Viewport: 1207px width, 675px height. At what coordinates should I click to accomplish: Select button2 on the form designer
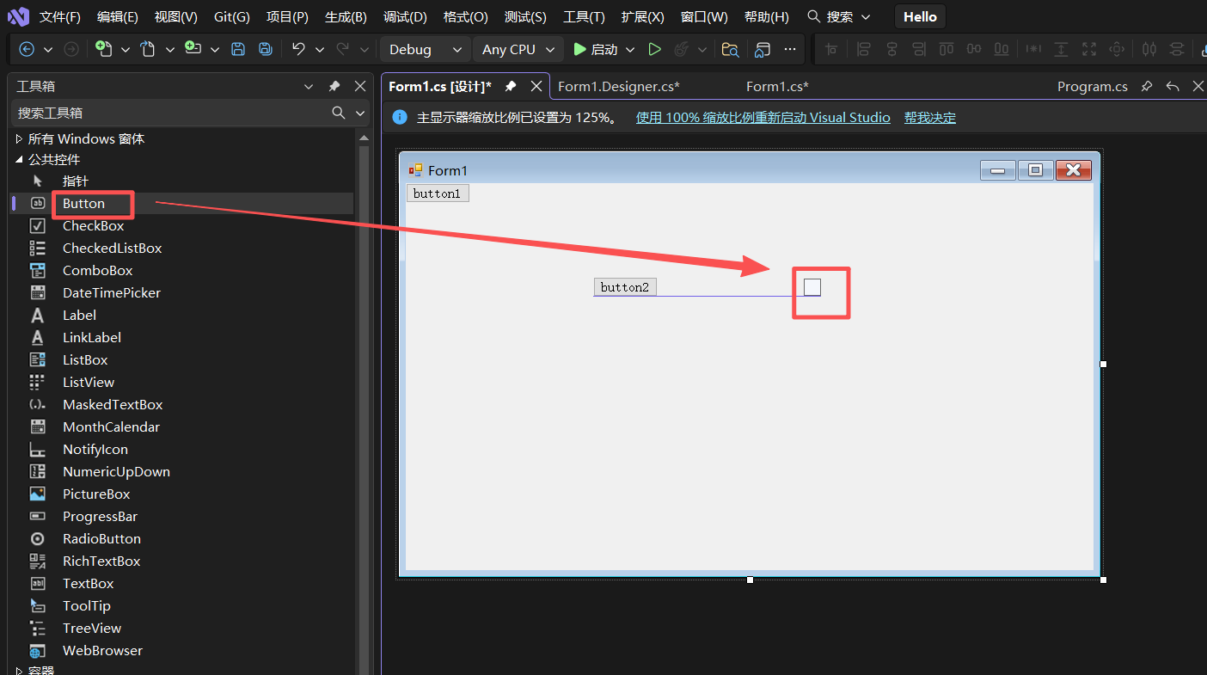[x=625, y=287]
